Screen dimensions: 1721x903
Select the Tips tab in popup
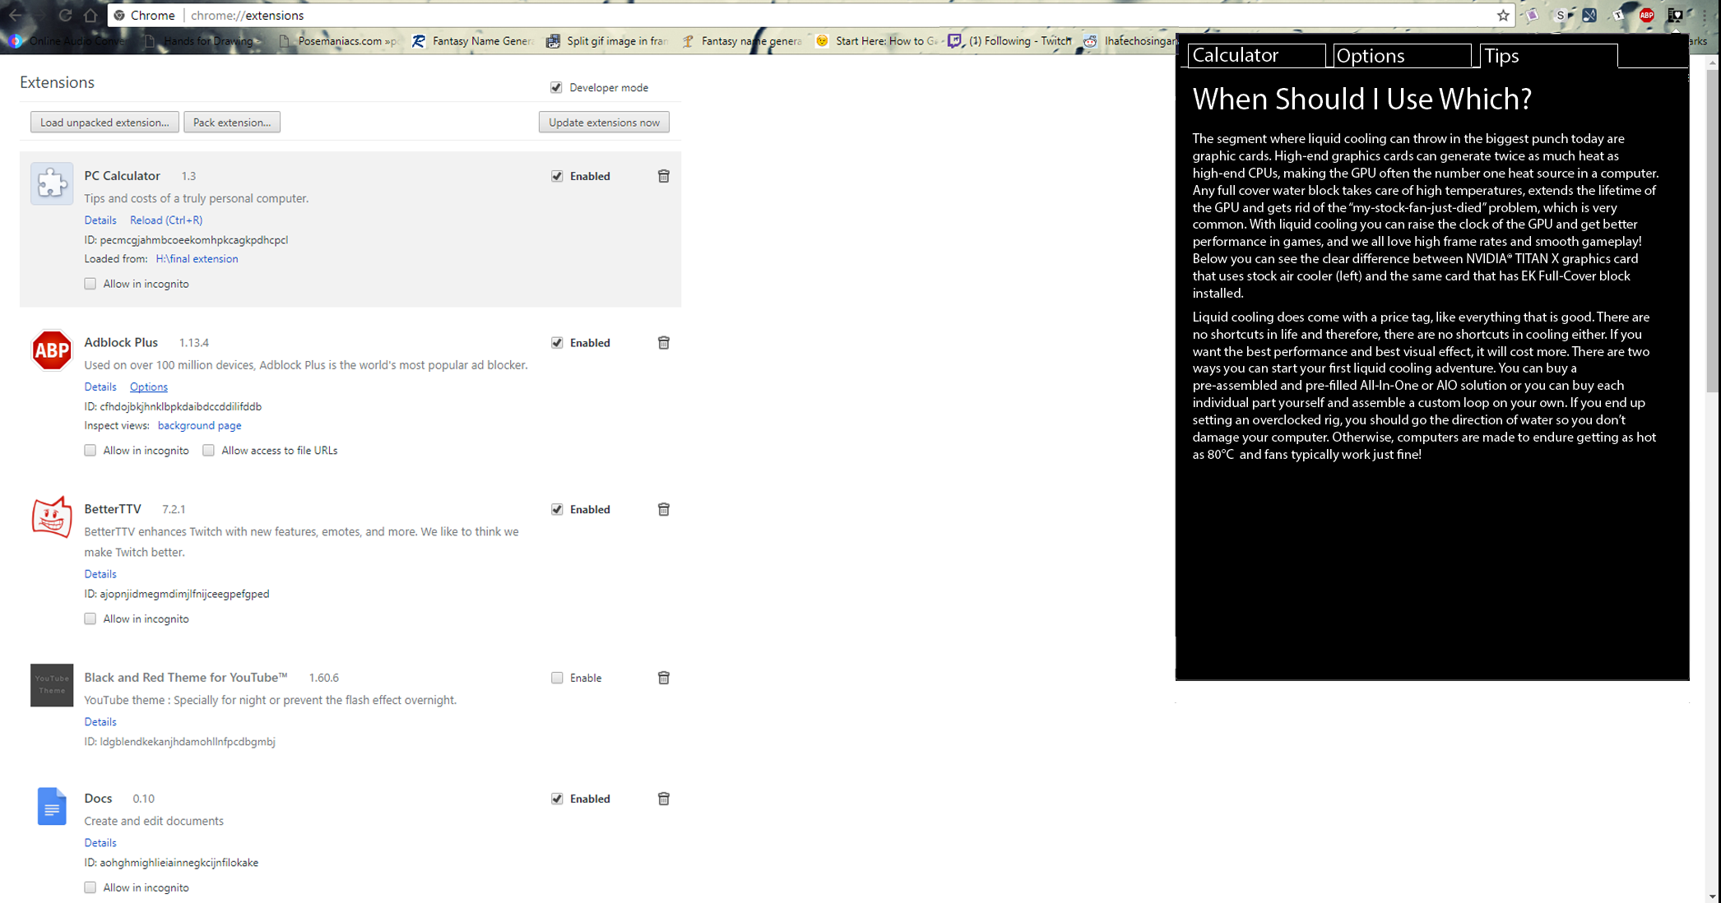tap(1548, 55)
